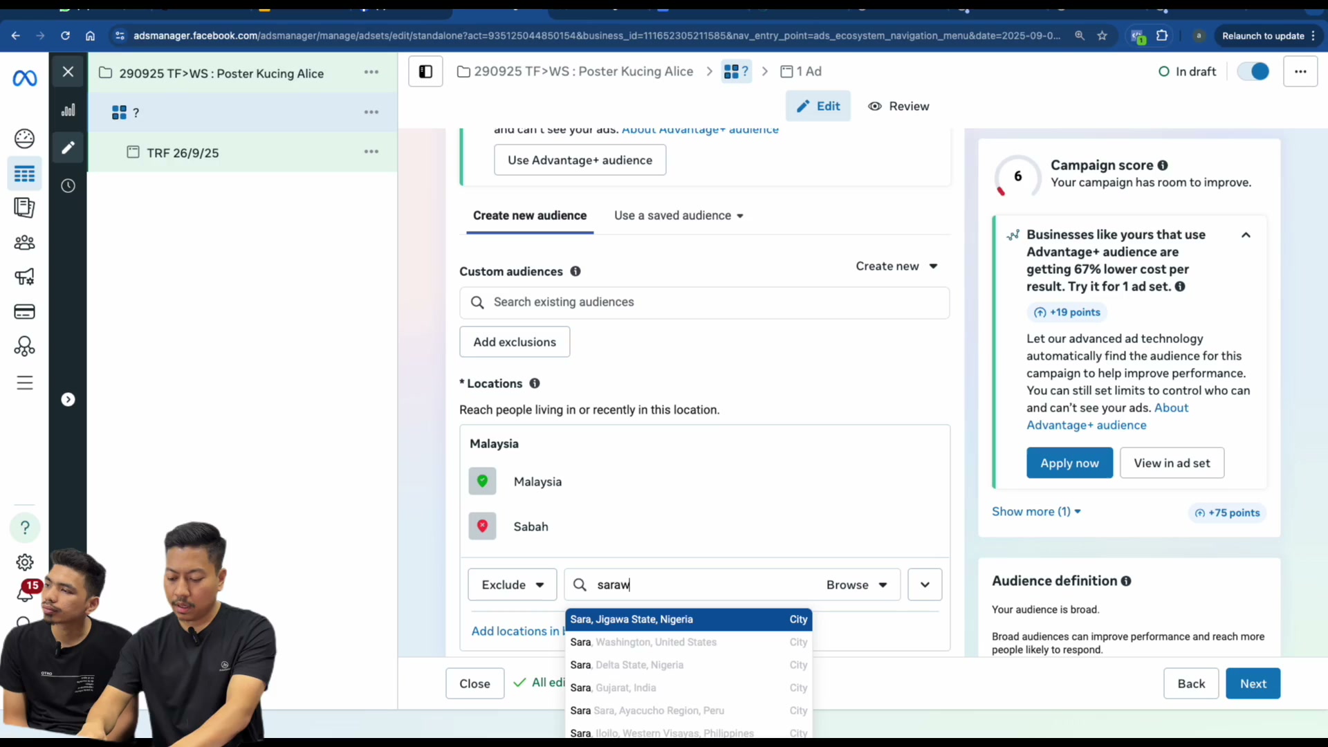
Task: Open the Use a saved audience dropdown
Action: (x=679, y=216)
